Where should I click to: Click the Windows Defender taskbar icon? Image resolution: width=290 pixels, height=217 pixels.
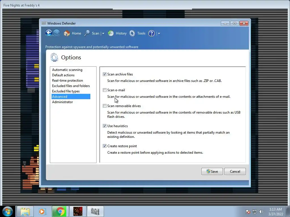[95, 211]
